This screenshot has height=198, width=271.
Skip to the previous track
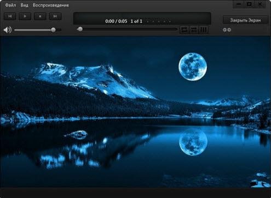[10, 16]
